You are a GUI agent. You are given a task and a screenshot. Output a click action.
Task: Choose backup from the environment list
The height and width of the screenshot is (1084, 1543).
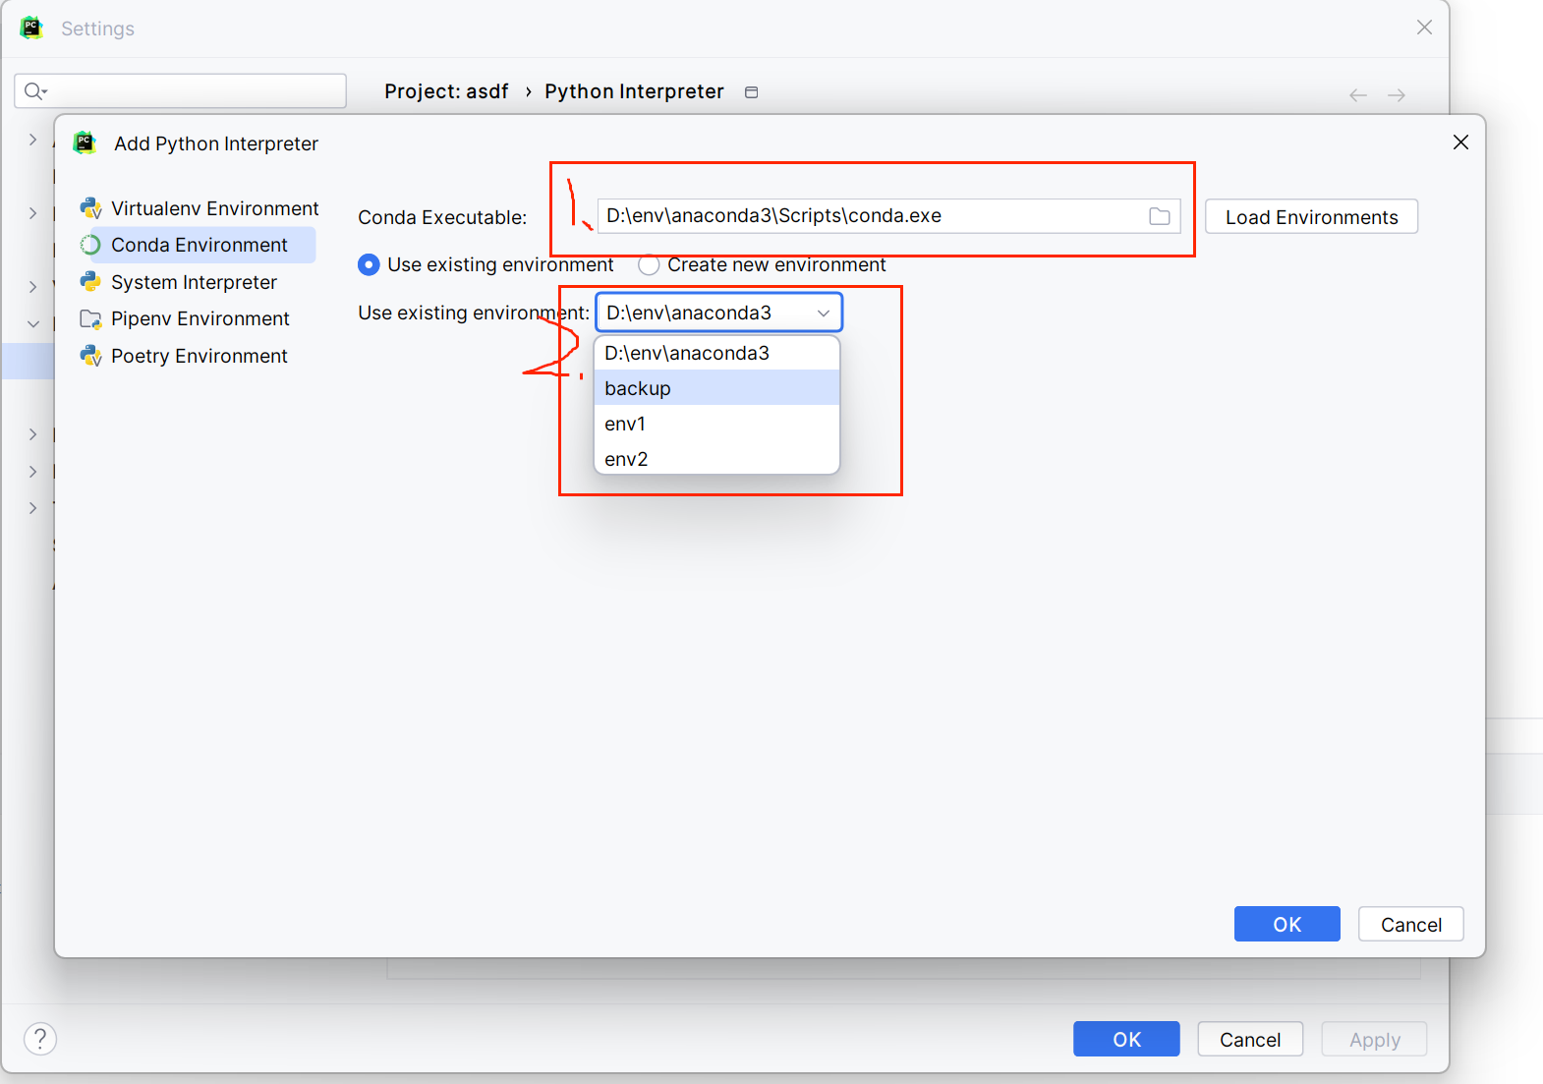[x=717, y=388]
